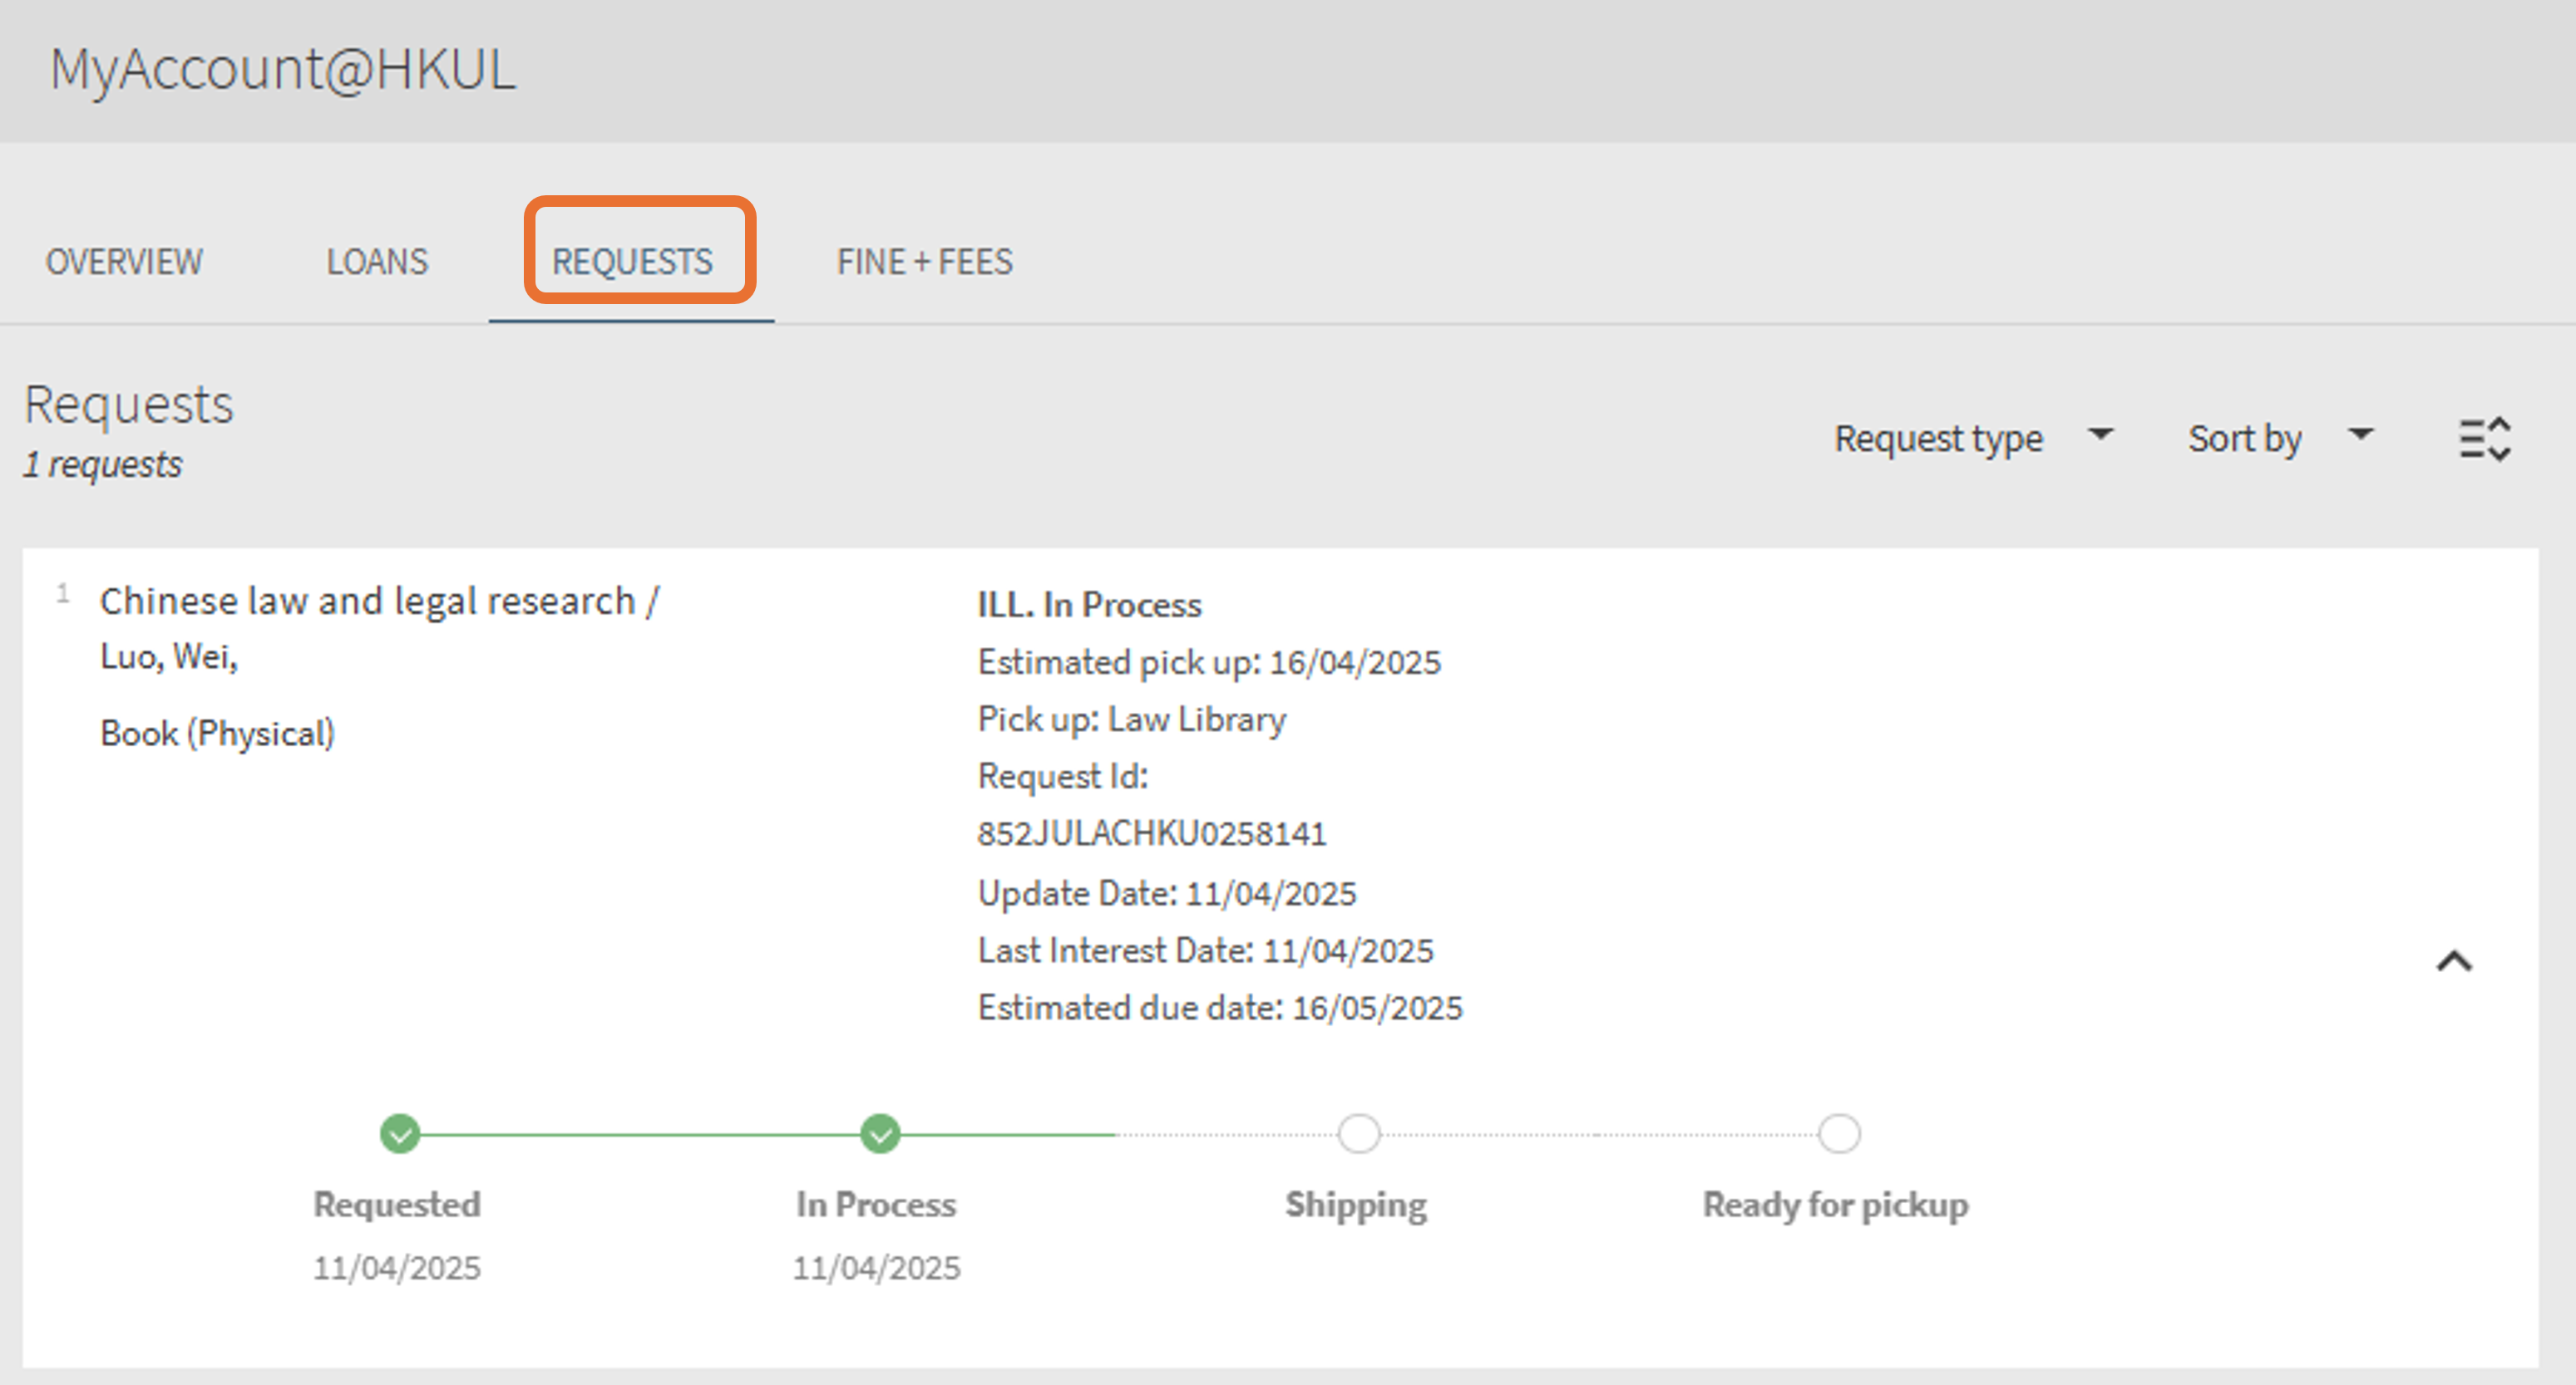Click the MyAccount@HKUL page heading
2576x1385 pixels.
[x=283, y=69]
